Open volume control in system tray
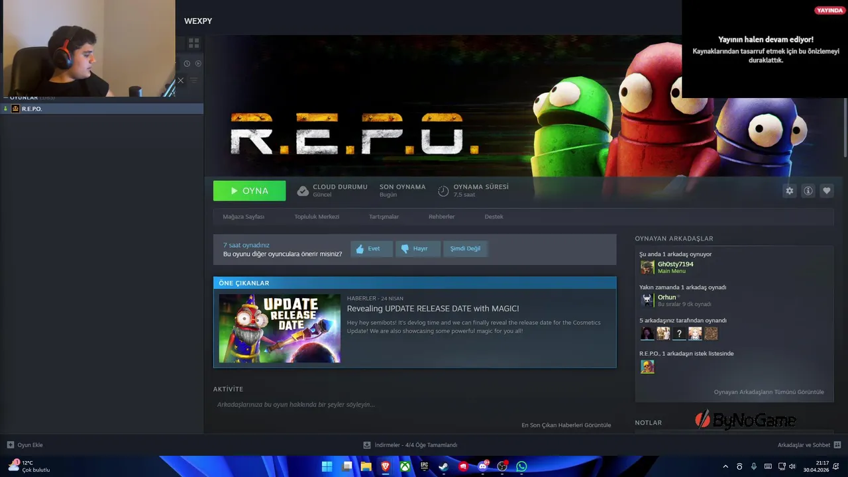The width and height of the screenshot is (848, 477). (x=792, y=466)
